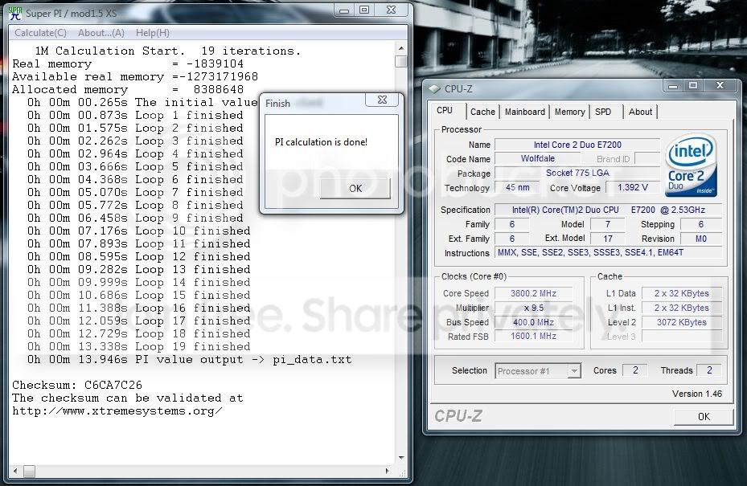Click the Revision value M0
Viewport: 747px width, 486px height.
pyautogui.click(x=701, y=239)
